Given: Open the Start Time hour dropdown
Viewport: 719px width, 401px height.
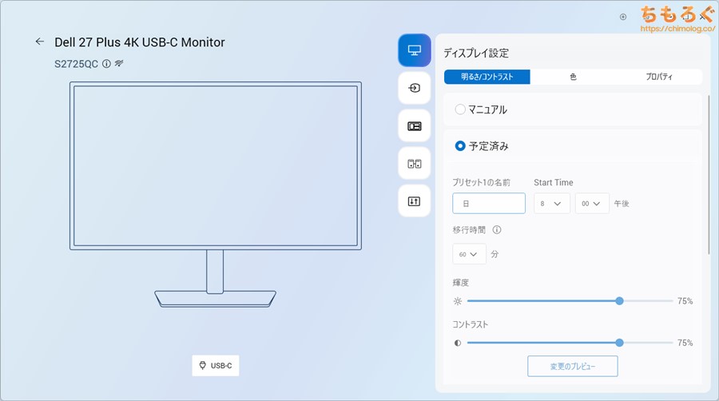Looking at the screenshot, I should tap(551, 204).
